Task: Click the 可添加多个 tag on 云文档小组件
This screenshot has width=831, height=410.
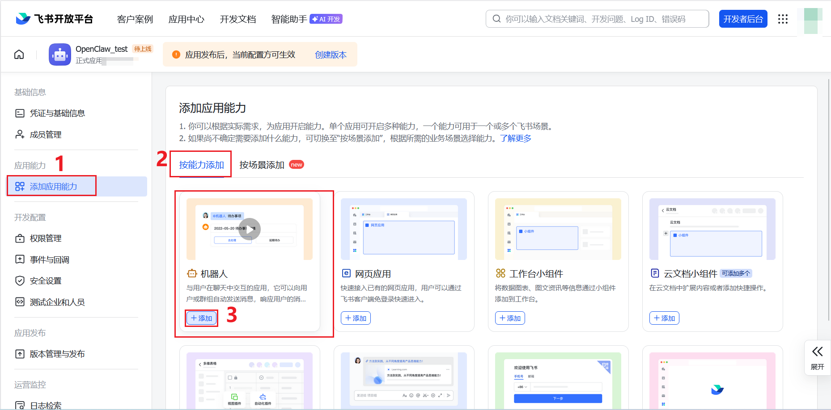Action: click(x=736, y=273)
